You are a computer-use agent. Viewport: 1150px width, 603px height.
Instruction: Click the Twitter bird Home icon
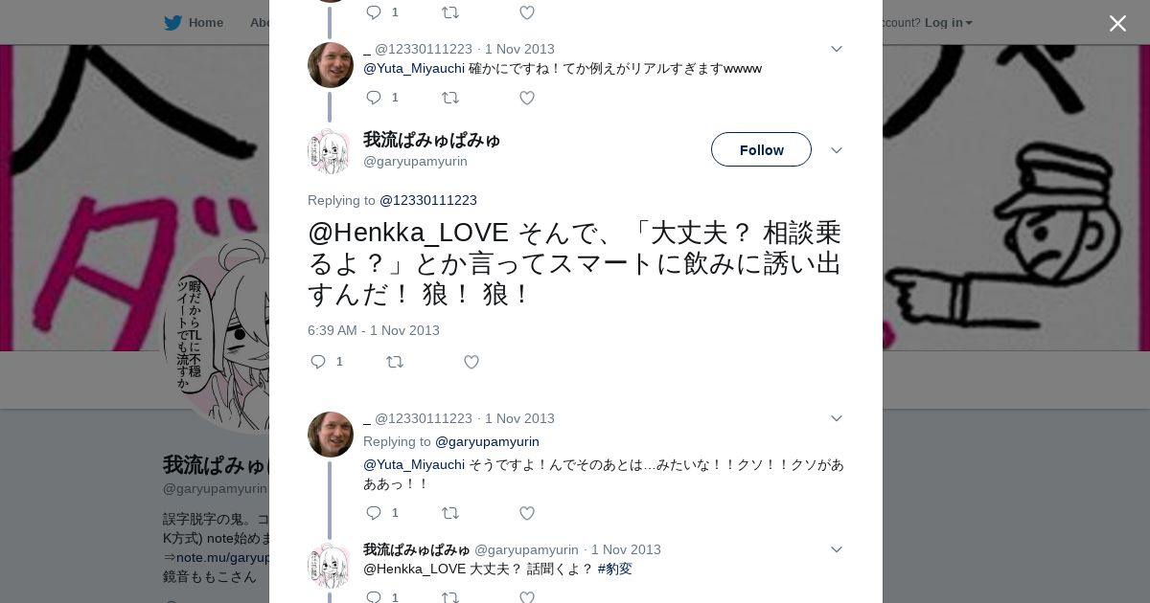tap(172, 23)
